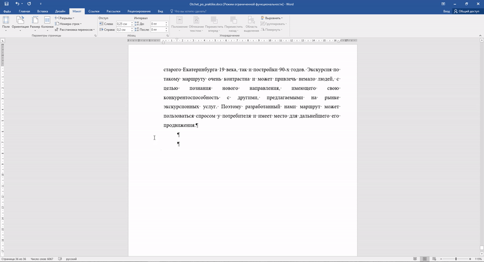
Task: Open the Параметры страницы dialog launcher
Action: click(x=96, y=36)
